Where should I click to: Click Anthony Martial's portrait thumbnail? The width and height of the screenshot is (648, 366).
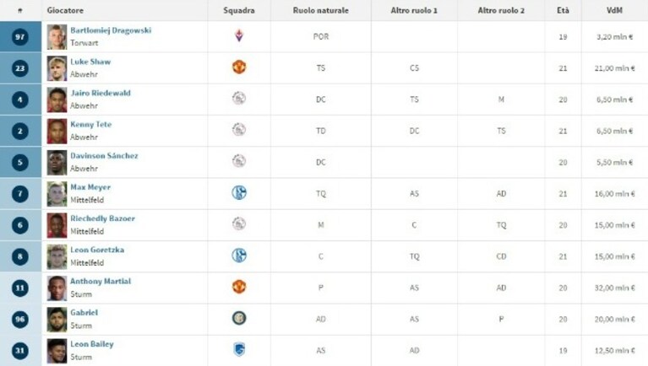pyautogui.click(x=57, y=288)
